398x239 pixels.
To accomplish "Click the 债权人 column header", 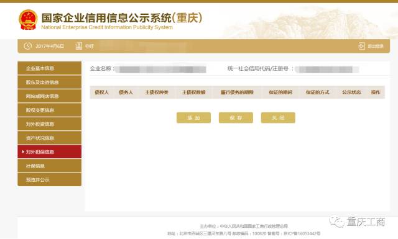I will tap(101, 92).
